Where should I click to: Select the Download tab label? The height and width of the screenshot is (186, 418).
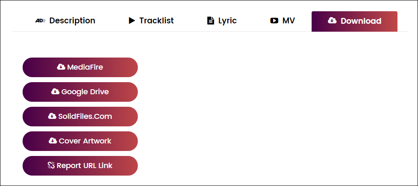click(x=361, y=21)
